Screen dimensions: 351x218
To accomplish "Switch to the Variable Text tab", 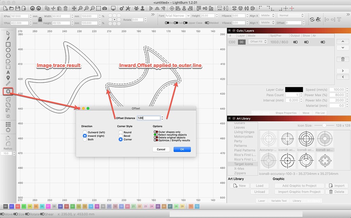I will 279,201.
